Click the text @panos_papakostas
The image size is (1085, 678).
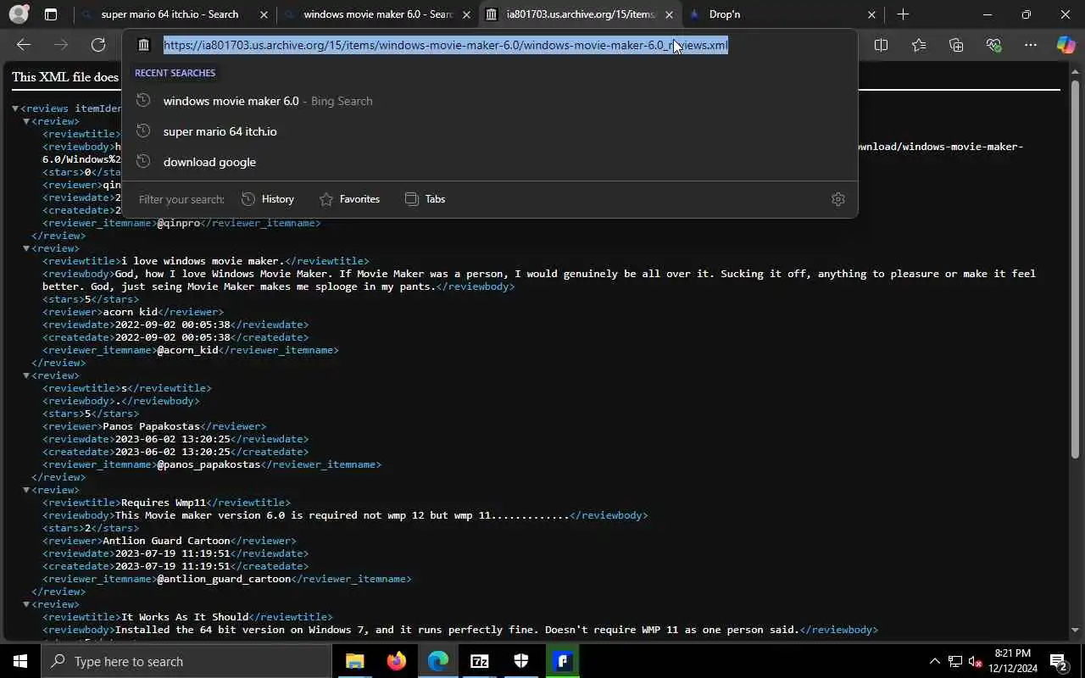click(x=209, y=464)
